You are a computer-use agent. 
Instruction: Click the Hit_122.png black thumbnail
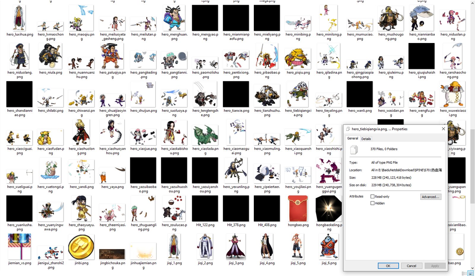(x=205, y=209)
